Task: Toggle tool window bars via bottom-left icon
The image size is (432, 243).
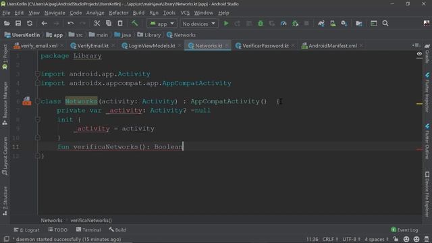Action: [x=6, y=239]
